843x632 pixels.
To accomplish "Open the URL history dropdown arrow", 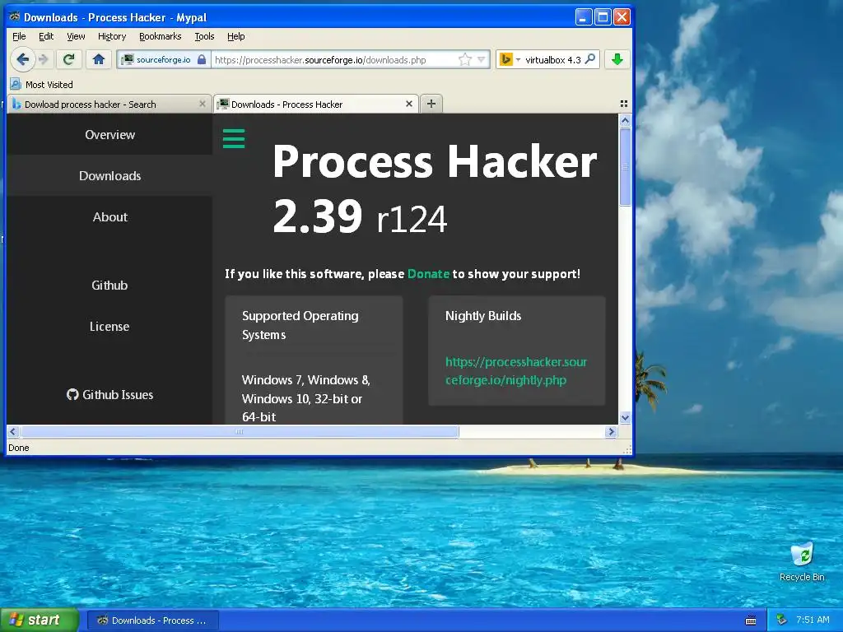I will pos(481,59).
